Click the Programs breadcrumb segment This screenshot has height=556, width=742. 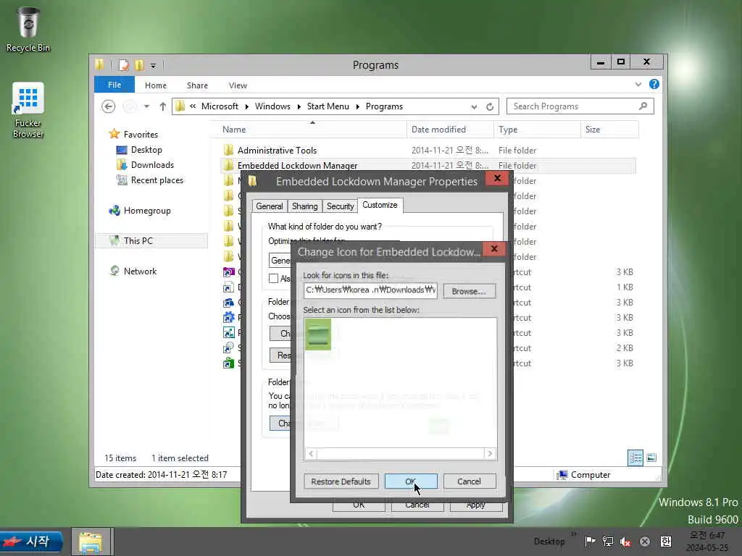[x=384, y=106]
